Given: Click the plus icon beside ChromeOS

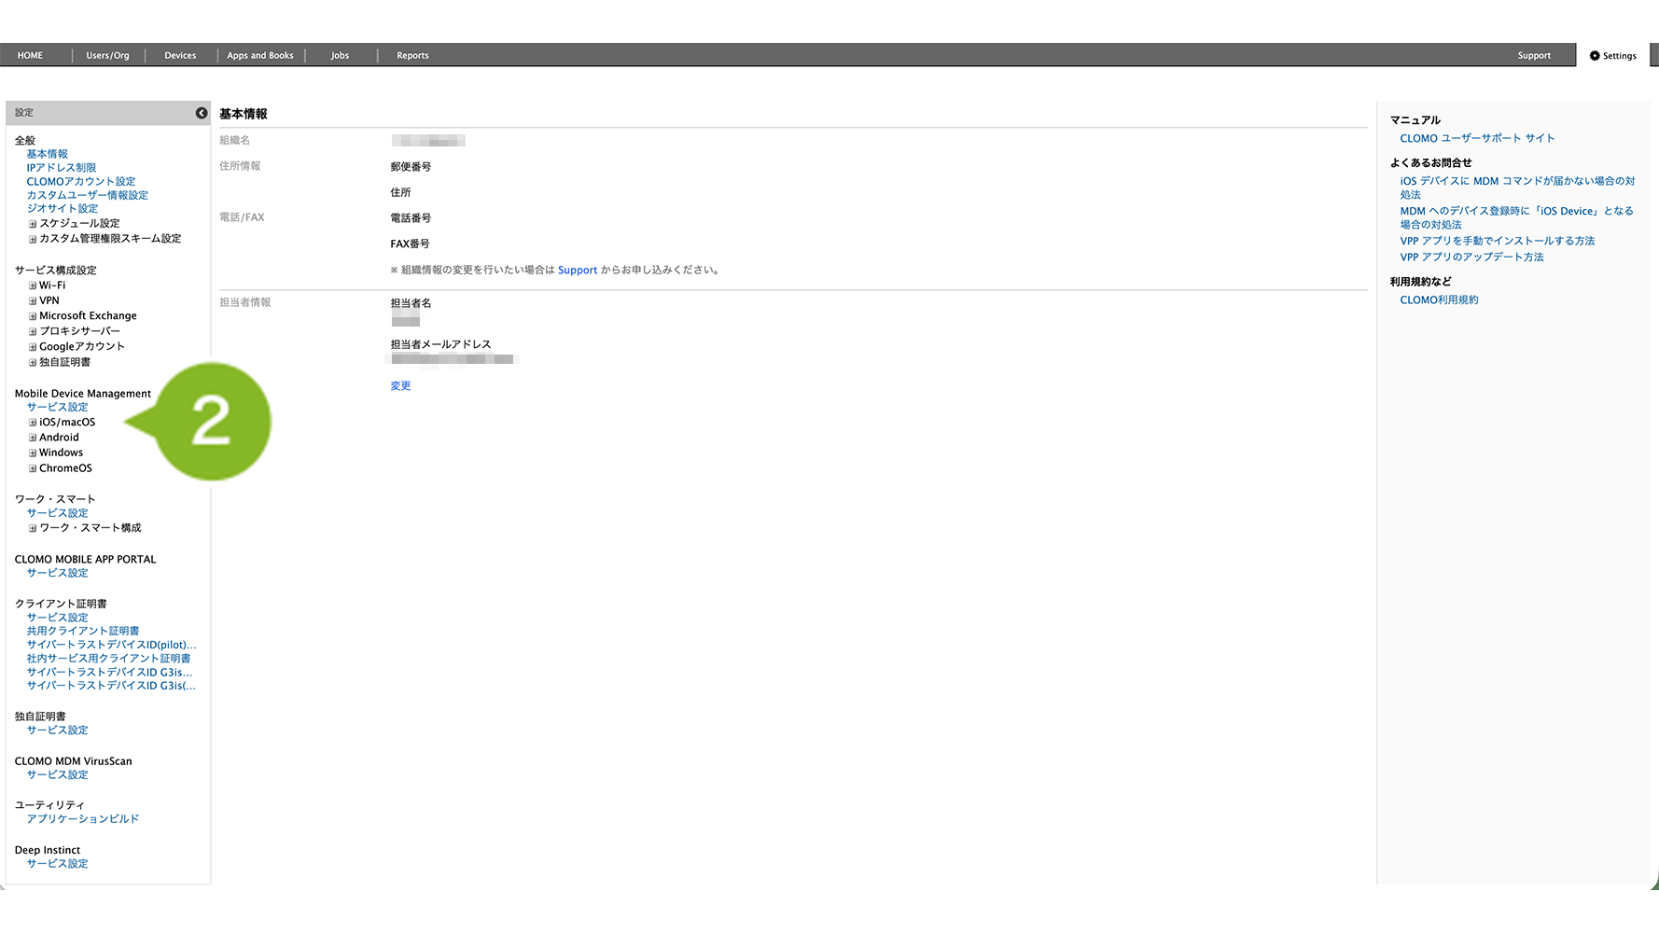Looking at the screenshot, I should tap(33, 468).
